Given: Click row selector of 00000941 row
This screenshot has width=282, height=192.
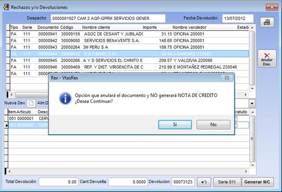Looking at the screenshot, I should coord(8,34).
